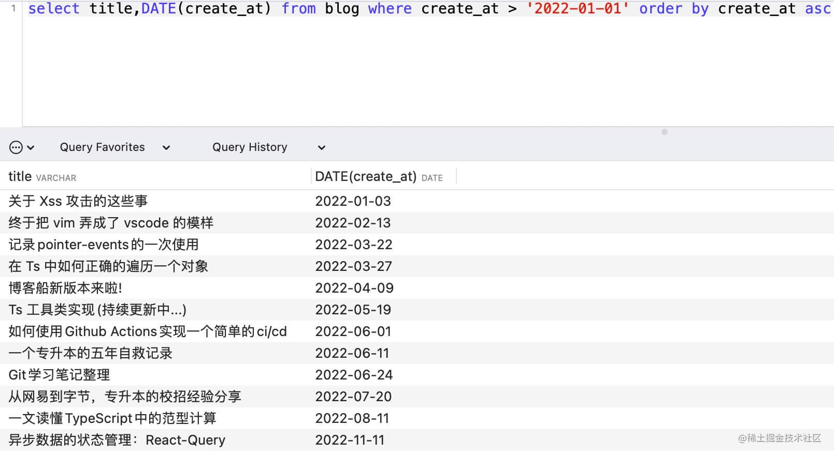This screenshot has width=834, height=456.
Task: Select row '关于 Xss 攻击的这些事'
Action: 417,201
